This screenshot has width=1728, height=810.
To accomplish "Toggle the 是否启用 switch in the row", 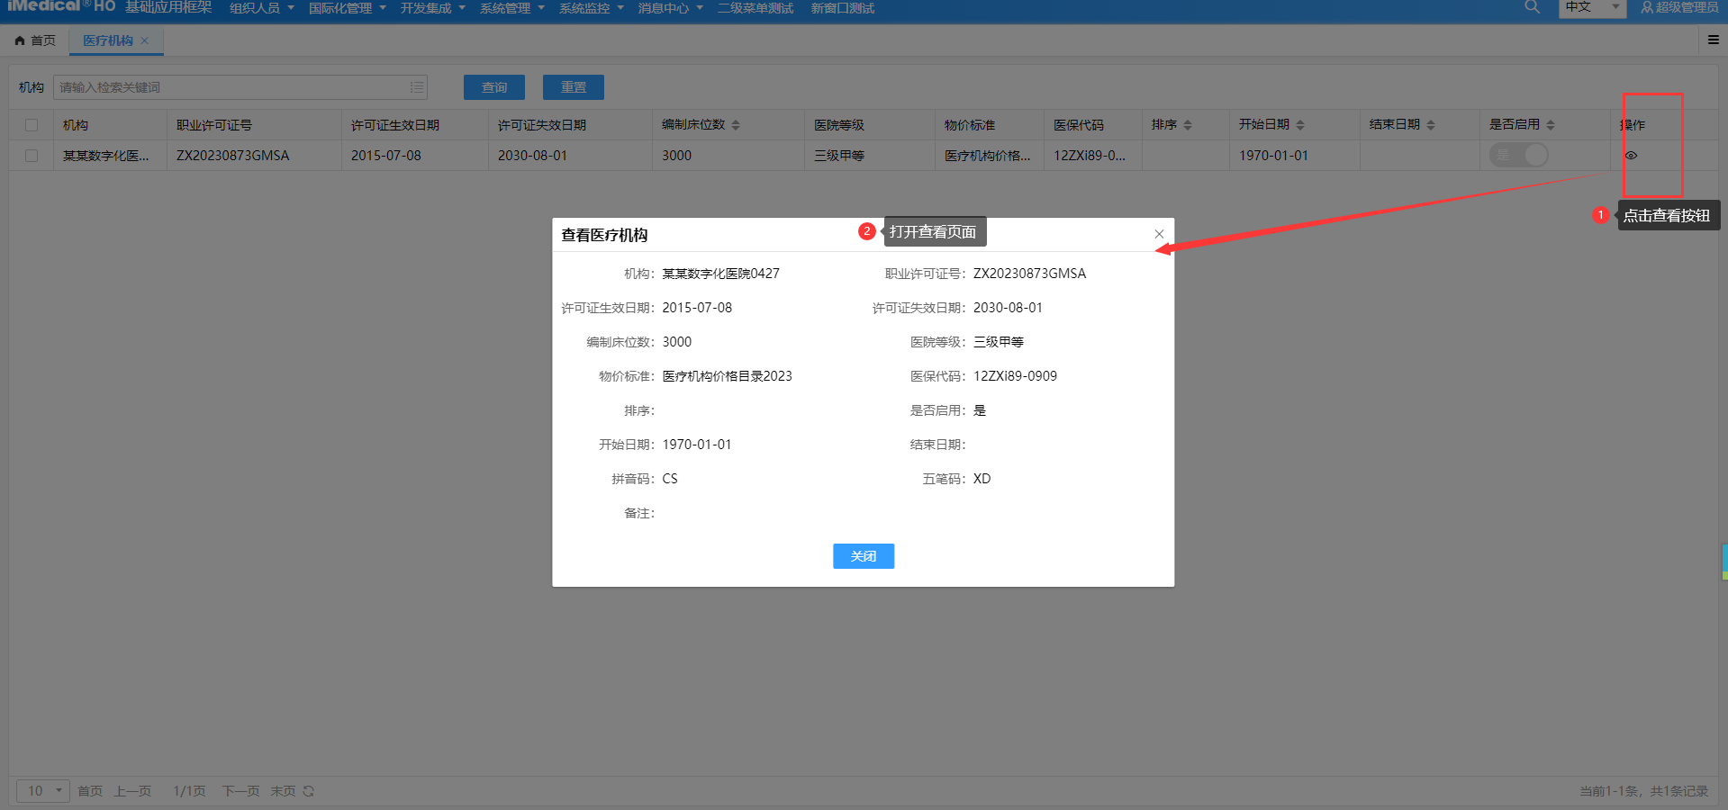I will click(x=1518, y=155).
